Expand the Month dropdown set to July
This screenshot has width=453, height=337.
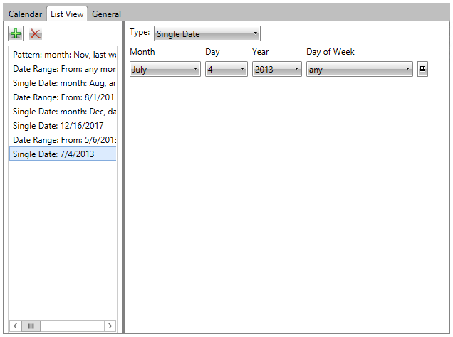(165, 70)
